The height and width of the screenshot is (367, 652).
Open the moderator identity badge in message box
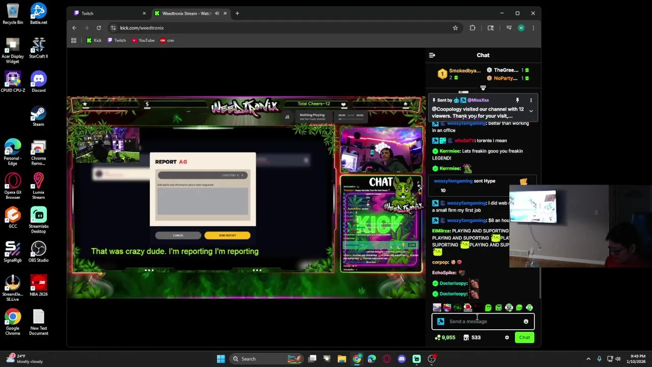coord(441,322)
